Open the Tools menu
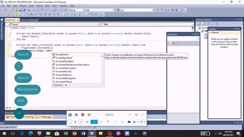This screenshot has height=137, width=244. (54, 6)
